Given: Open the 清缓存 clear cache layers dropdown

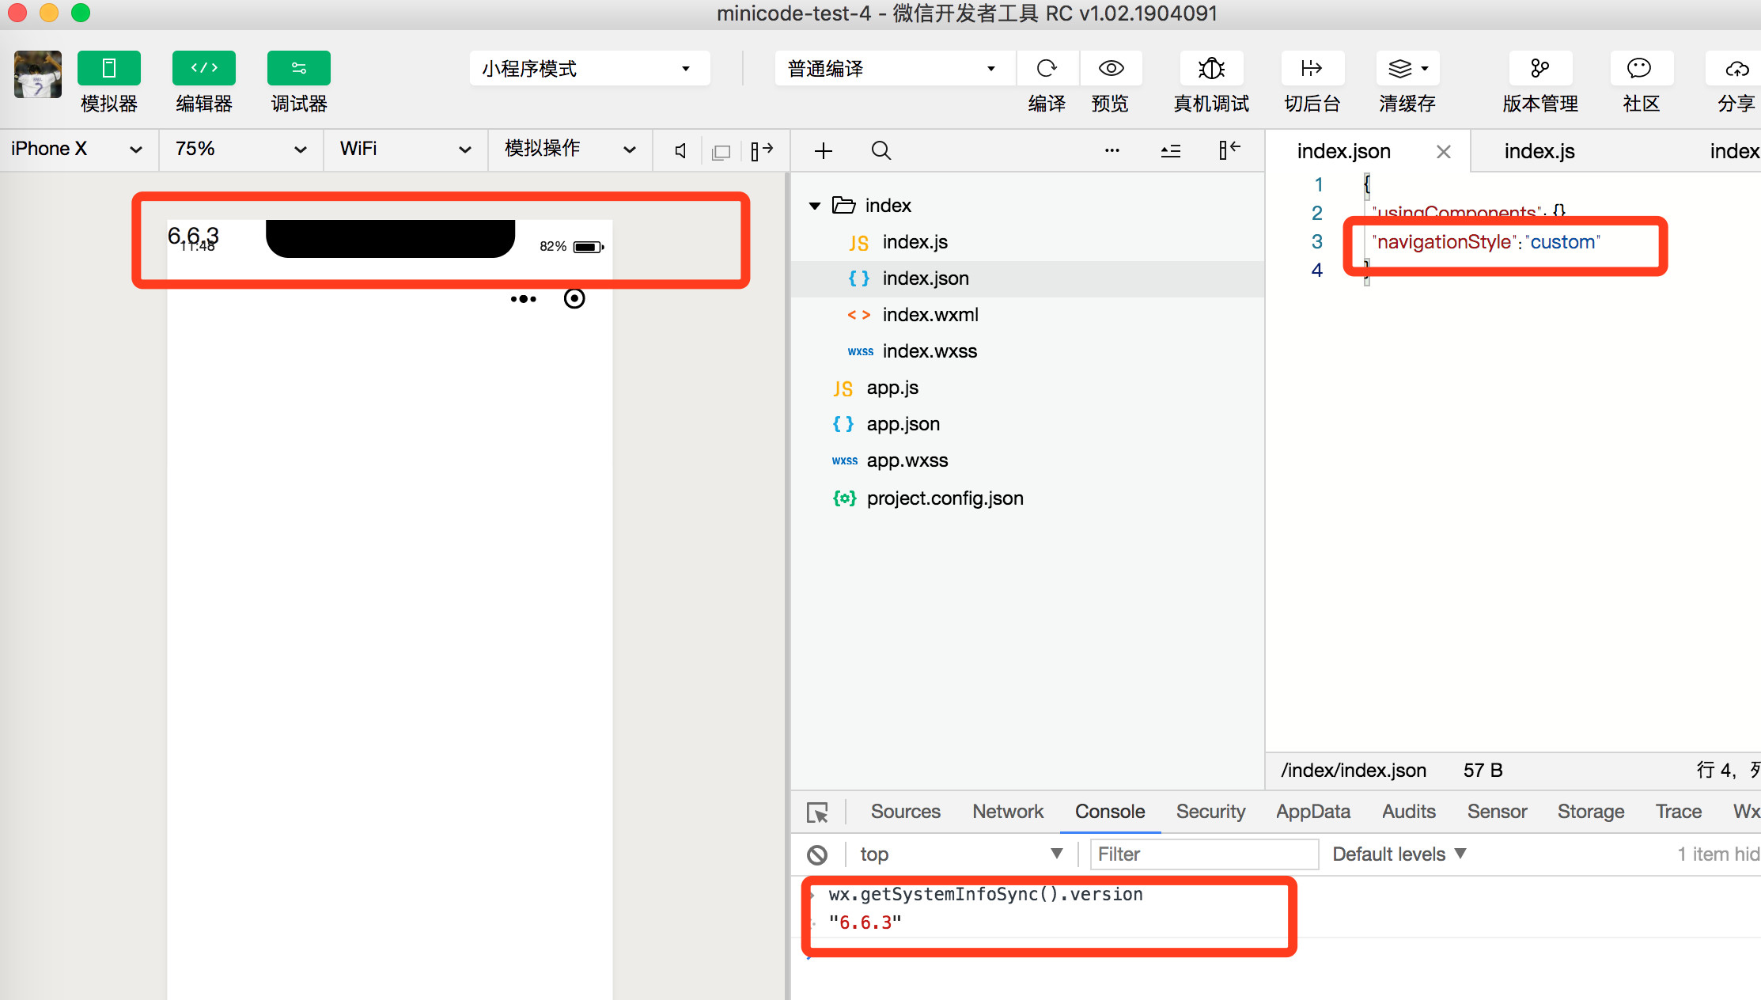Looking at the screenshot, I should (1407, 69).
